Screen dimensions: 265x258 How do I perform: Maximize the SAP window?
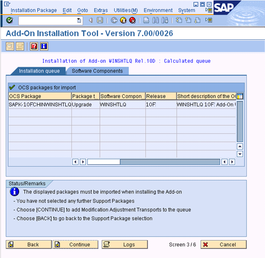point(202,4)
